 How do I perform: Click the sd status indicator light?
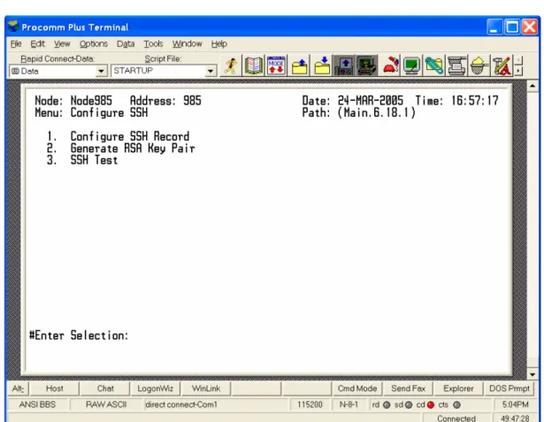(409, 404)
